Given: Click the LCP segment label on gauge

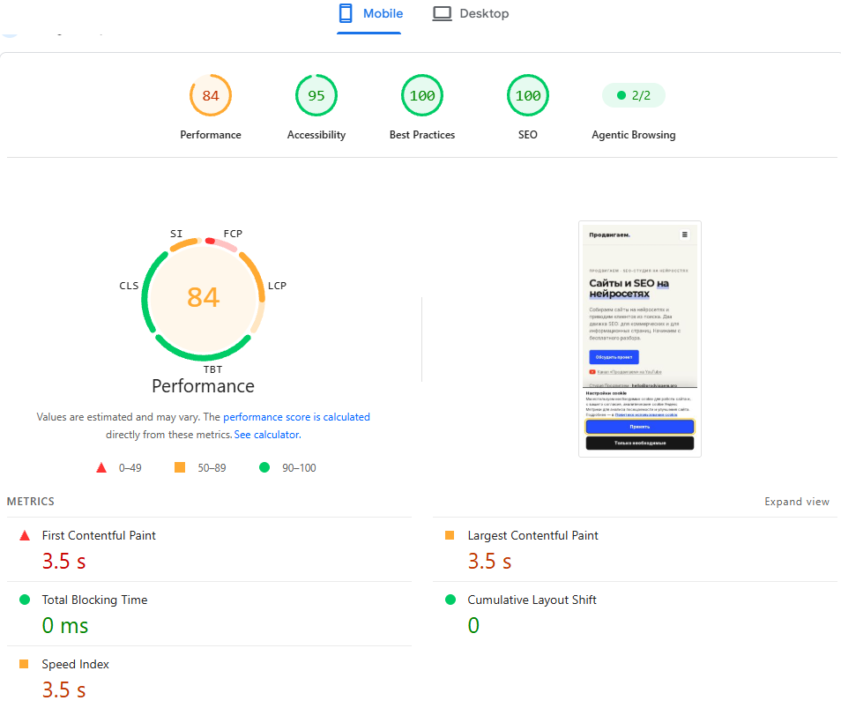Looking at the screenshot, I should [278, 286].
